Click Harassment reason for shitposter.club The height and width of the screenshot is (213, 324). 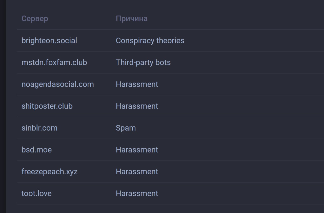137,106
